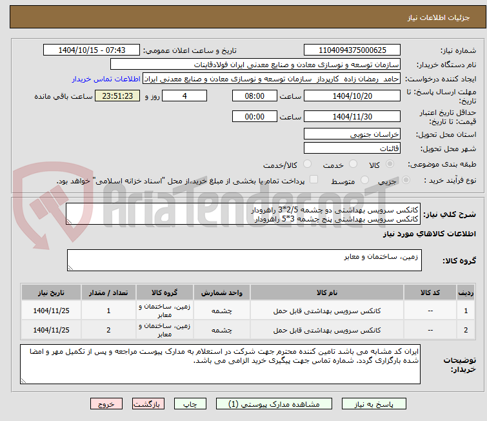Click item name in row 2

327,330
